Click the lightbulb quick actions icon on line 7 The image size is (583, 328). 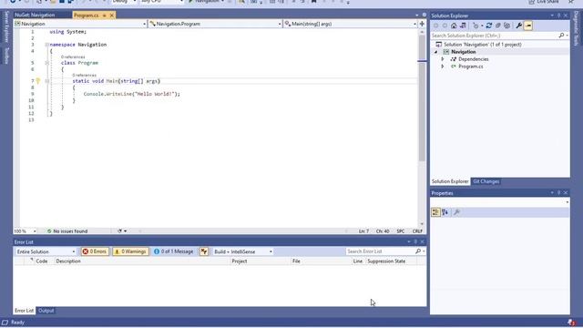click(38, 81)
